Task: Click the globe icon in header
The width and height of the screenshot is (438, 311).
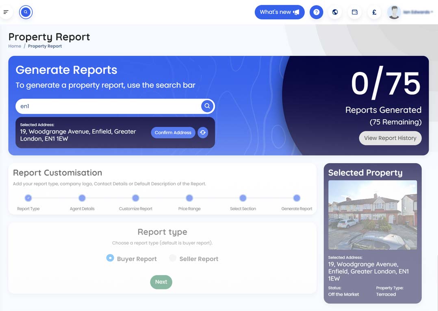Action: (x=335, y=12)
